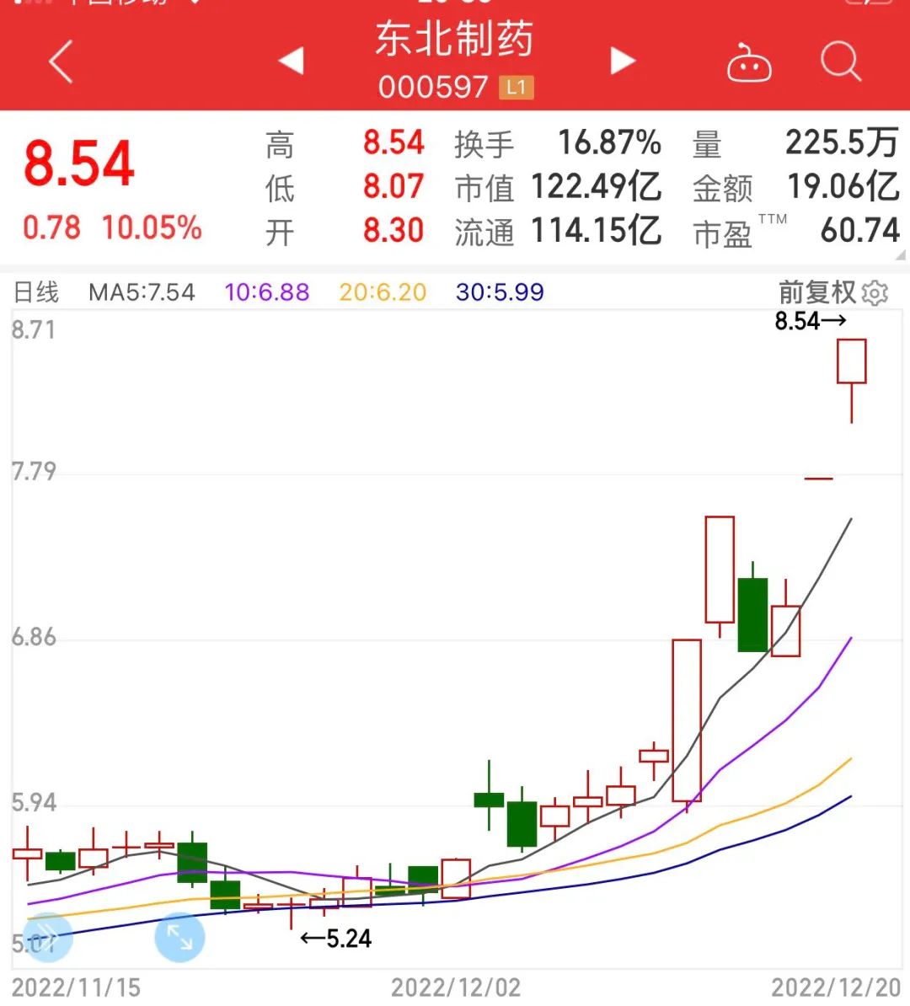Tap the 7.79 price axis label
The width and height of the screenshot is (910, 1006).
tap(34, 472)
